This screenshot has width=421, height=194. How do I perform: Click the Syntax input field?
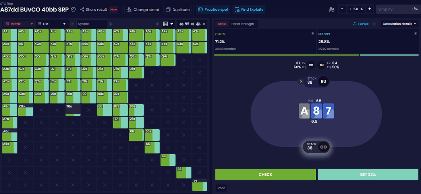(91, 24)
